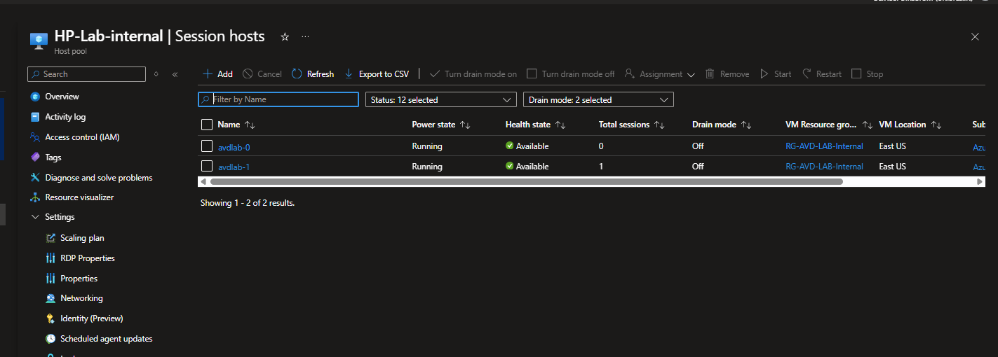
Task: Click the Stop button
Action: (x=868, y=74)
